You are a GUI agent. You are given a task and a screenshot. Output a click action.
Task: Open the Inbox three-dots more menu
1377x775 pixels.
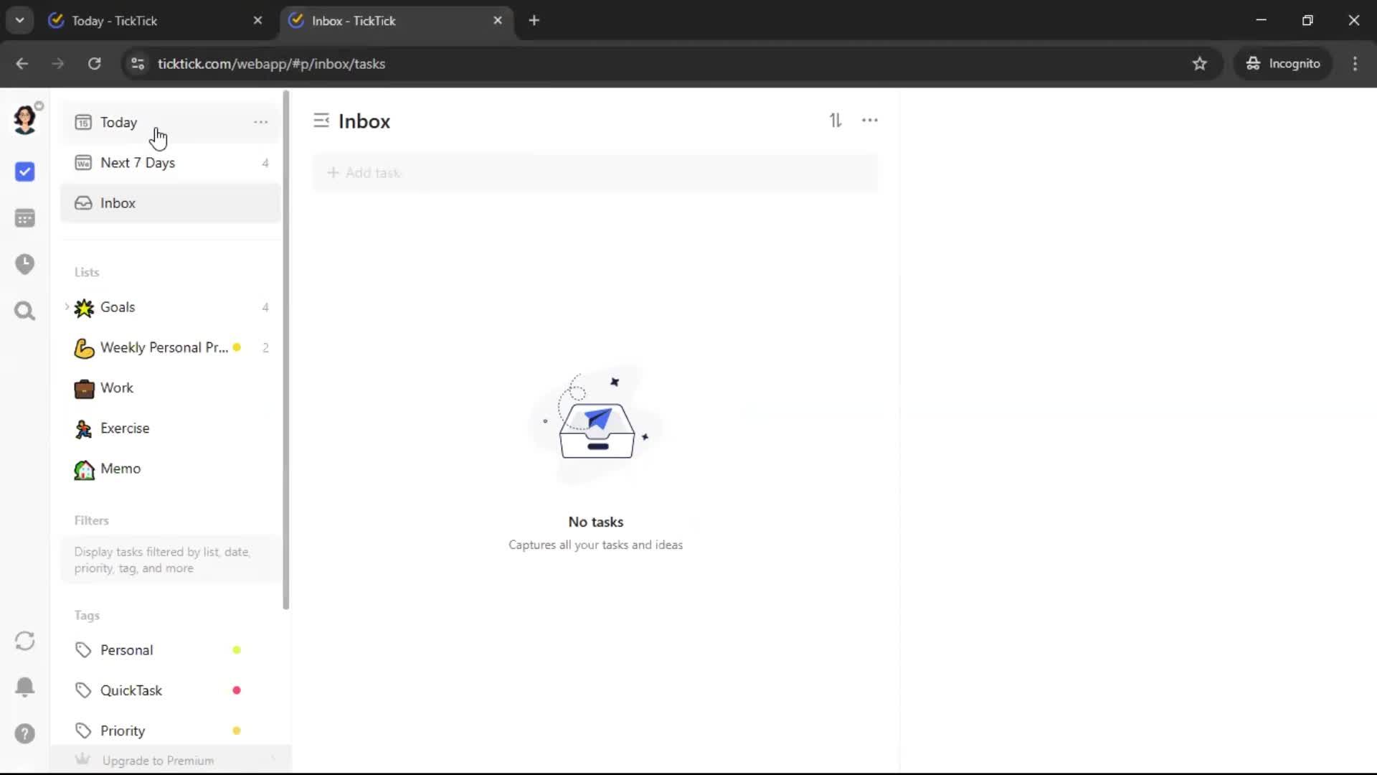(x=869, y=121)
